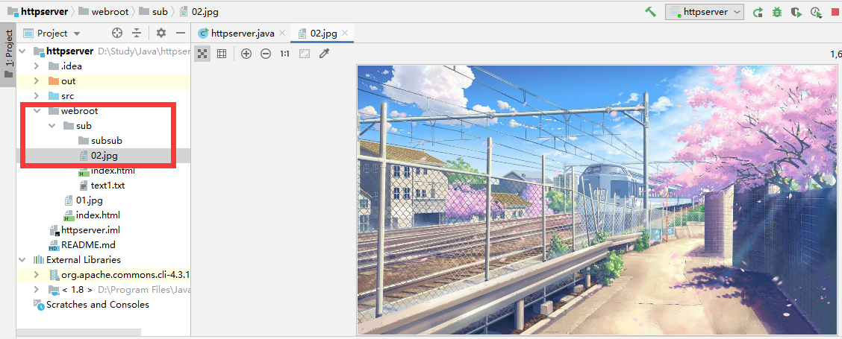
Task: Select the color picker eyedropper tool
Action: point(324,54)
